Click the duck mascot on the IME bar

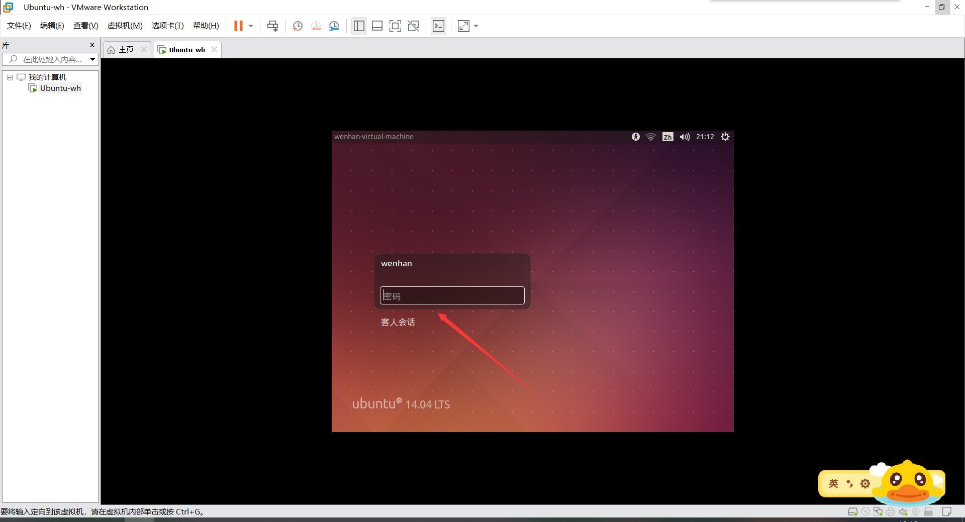click(x=908, y=482)
